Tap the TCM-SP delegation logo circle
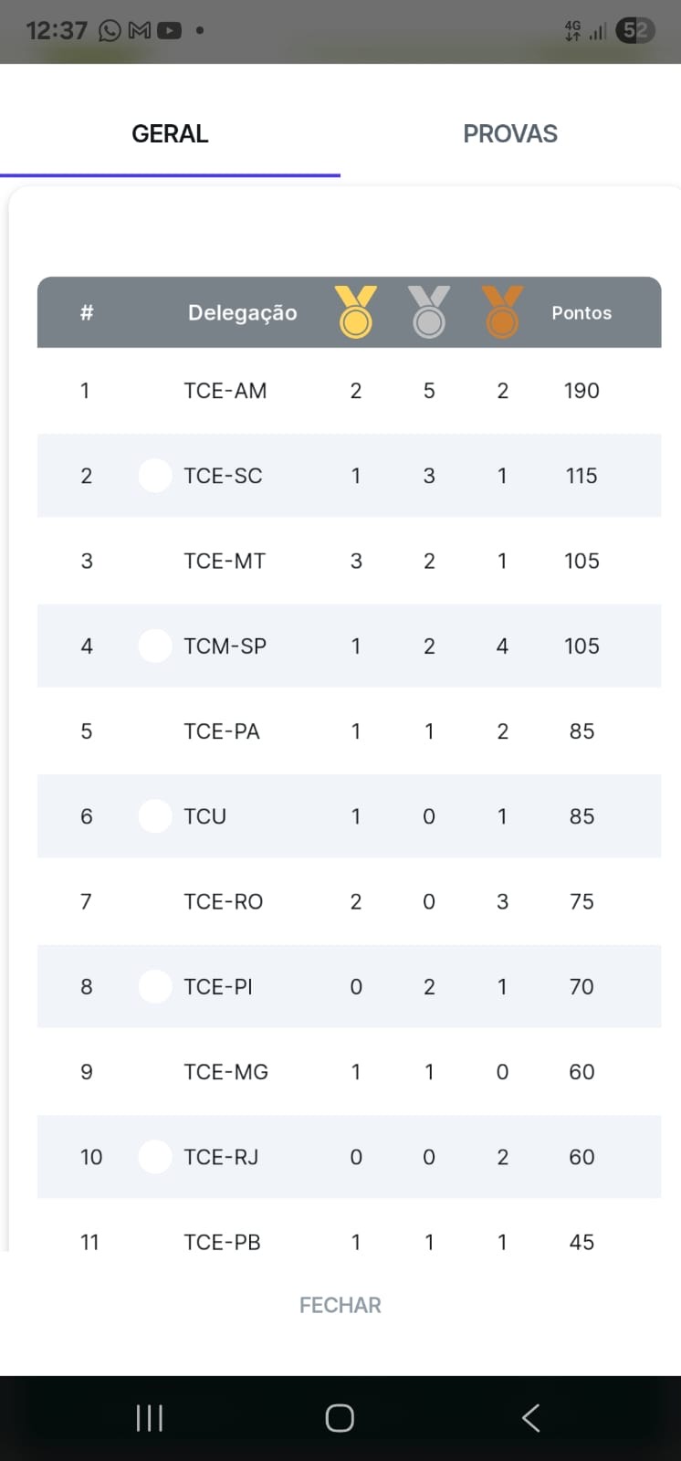The image size is (681, 1461). [155, 646]
